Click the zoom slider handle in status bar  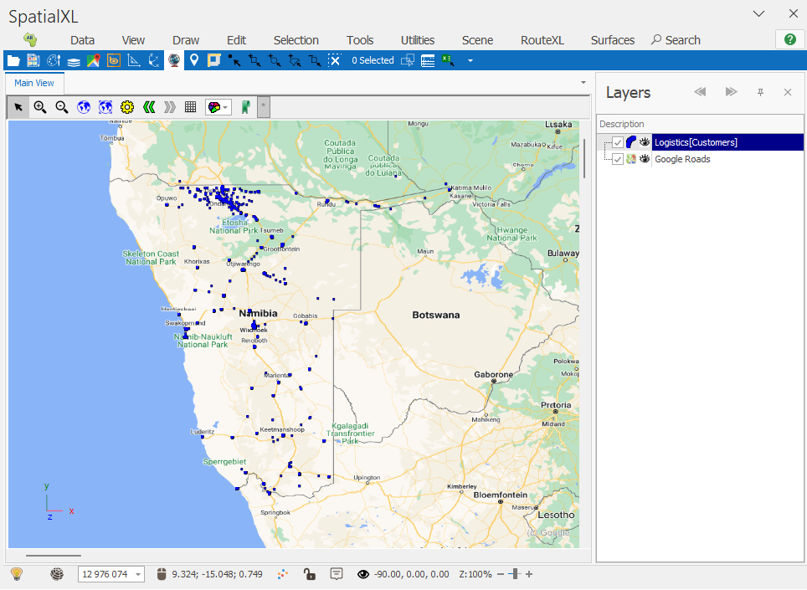tap(514, 574)
